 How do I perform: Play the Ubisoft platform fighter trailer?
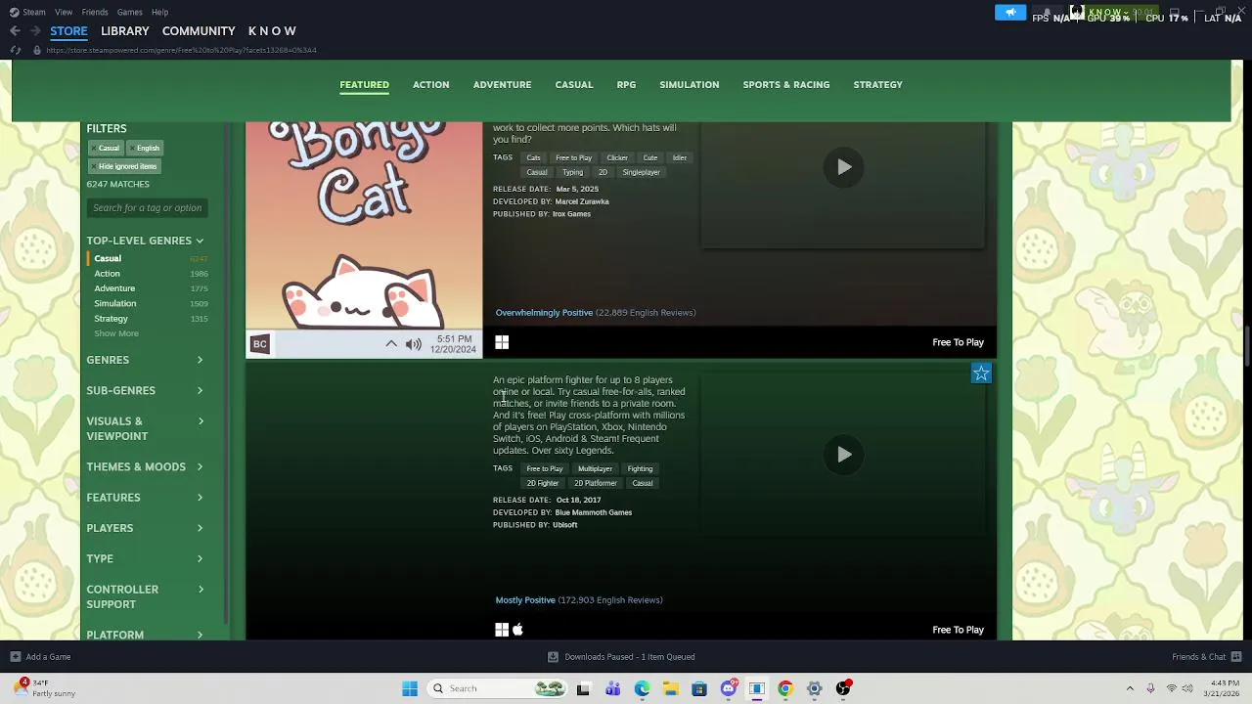pos(843,455)
